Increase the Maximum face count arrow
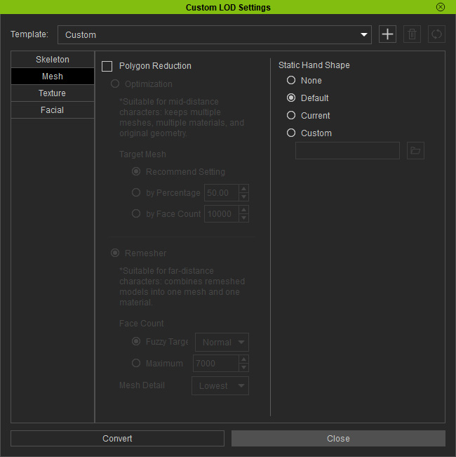This screenshot has height=457, width=456. tap(243, 359)
